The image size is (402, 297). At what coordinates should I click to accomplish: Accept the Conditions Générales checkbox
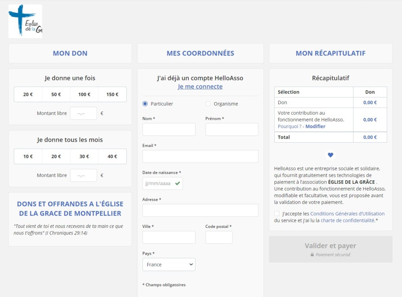click(x=277, y=214)
